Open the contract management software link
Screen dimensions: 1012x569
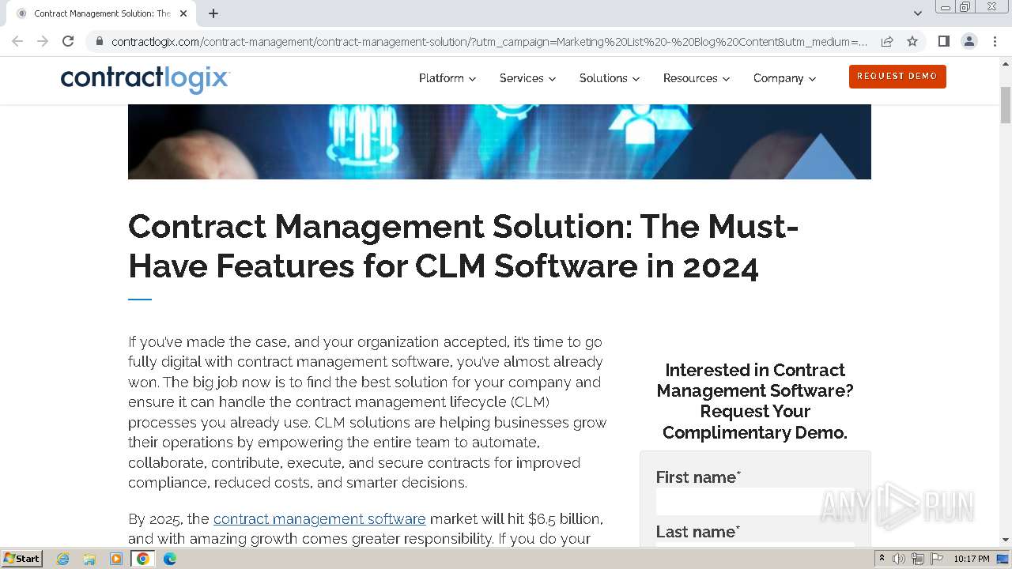(319, 519)
